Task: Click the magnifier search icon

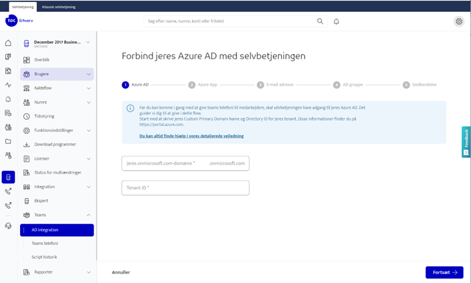Action: click(x=320, y=21)
